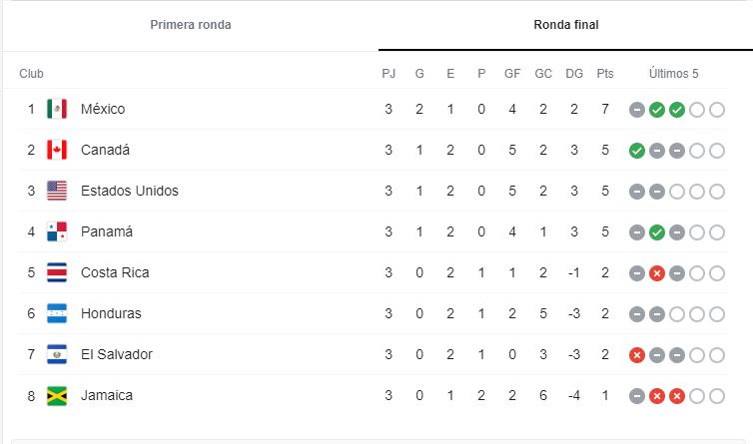Click the Canadá flag icon
Image resolution: width=753 pixels, height=444 pixels.
[57, 150]
